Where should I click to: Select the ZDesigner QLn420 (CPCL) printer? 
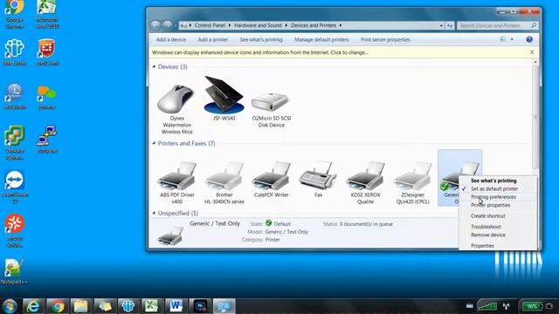coord(412,182)
